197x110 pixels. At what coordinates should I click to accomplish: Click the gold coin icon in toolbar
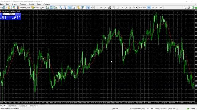(9, 8)
